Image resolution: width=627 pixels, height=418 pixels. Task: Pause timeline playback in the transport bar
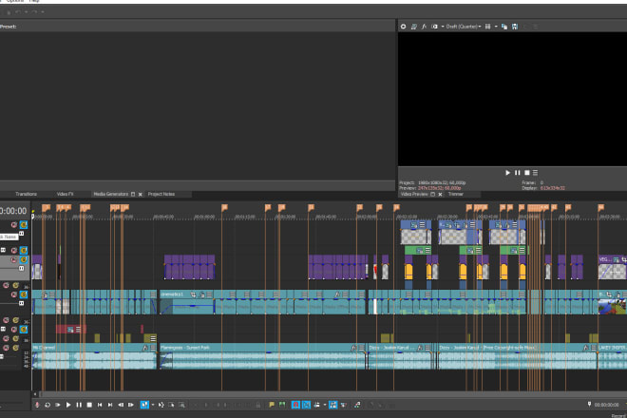pos(79,405)
